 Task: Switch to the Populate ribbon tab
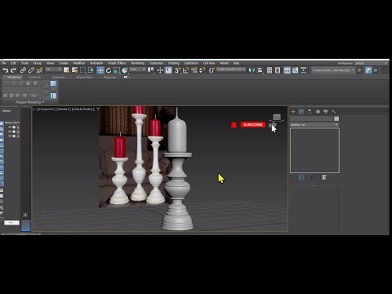click(109, 78)
